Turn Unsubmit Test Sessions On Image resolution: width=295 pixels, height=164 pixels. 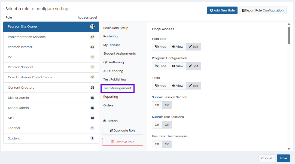(167, 144)
